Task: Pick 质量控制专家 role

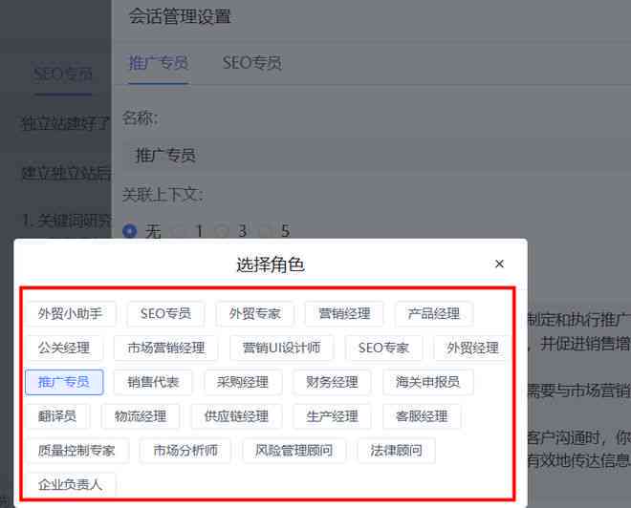Action: 76,451
